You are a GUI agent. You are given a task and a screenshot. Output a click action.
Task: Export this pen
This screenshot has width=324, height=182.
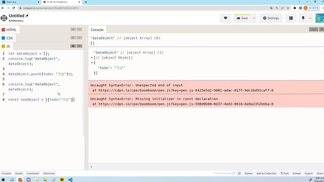pyautogui.click(x=308, y=173)
